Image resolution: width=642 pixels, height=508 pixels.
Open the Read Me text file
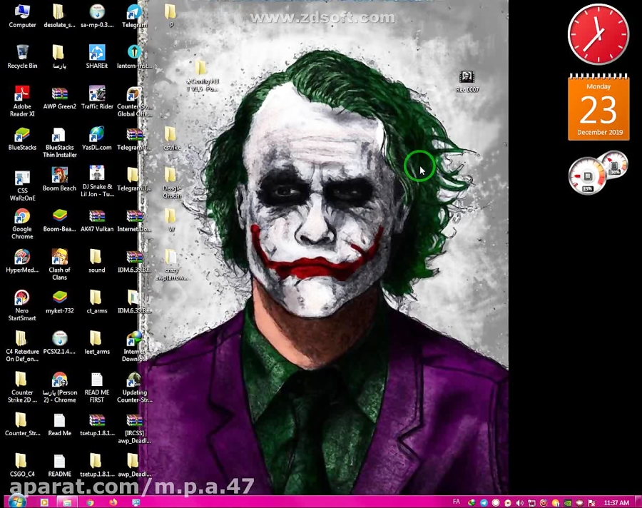pyautogui.click(x=60, y=425)
